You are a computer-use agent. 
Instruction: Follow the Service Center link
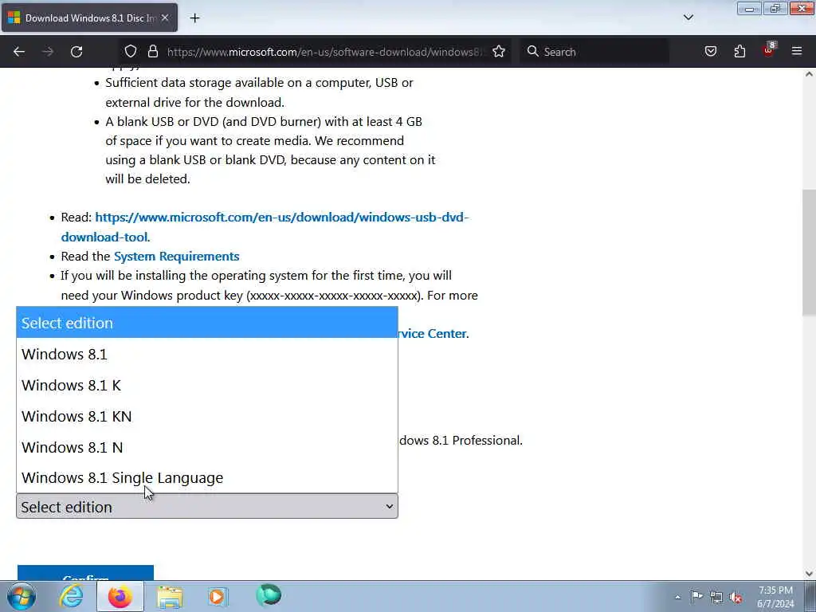coord(433,334)
